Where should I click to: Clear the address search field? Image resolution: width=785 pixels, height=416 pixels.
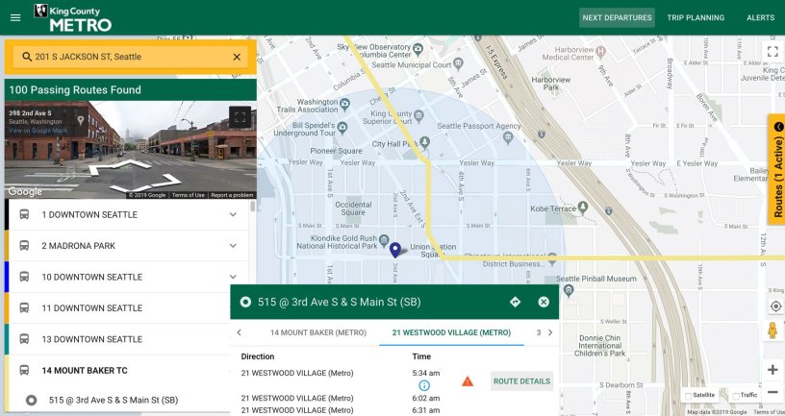(x=237, y=58)
